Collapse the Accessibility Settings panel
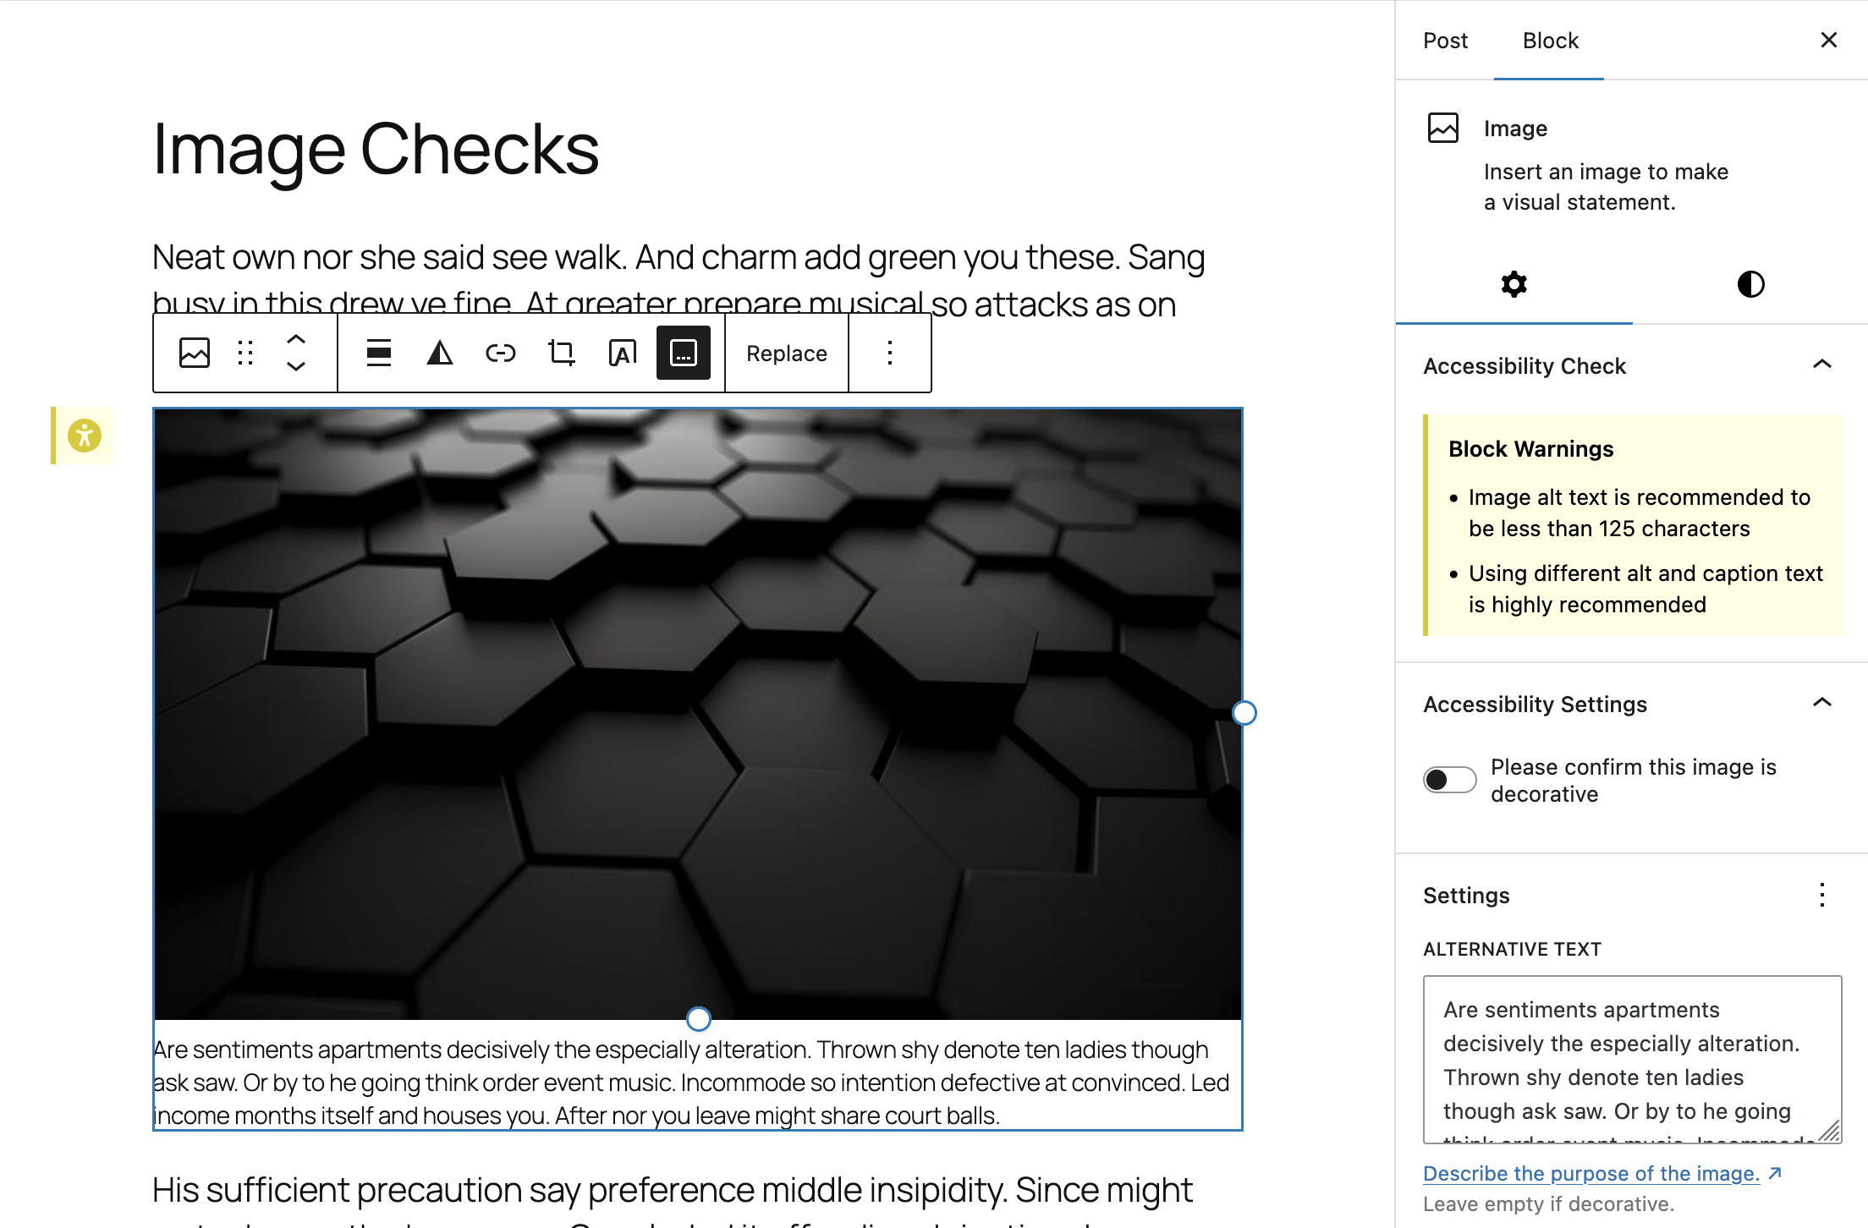This screenshot has height=1228, width=1868. [x=1822, y=703]
